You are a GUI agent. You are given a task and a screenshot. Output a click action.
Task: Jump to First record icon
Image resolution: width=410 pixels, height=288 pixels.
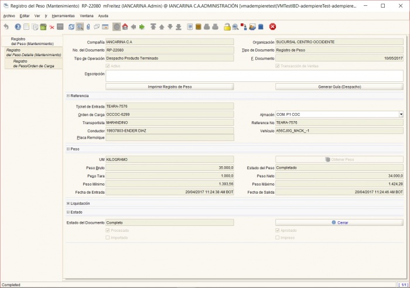(153, 27)
